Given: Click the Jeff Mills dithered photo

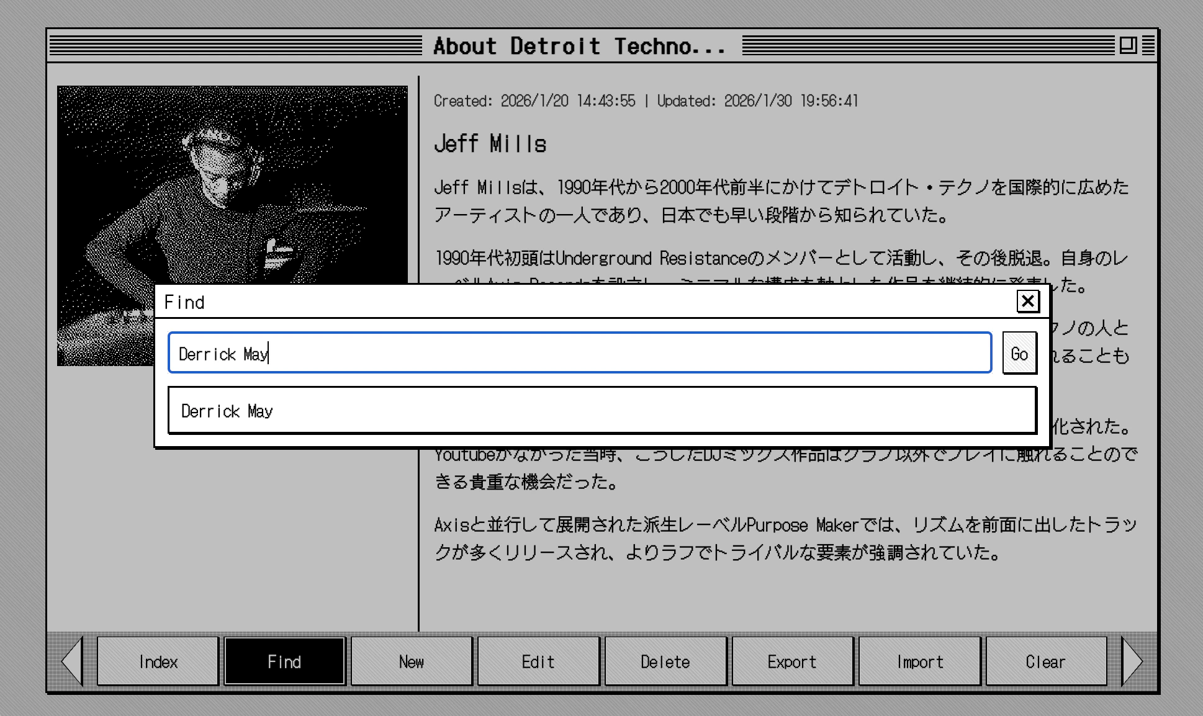Looking at the screenshot, I should click(232, 186).
